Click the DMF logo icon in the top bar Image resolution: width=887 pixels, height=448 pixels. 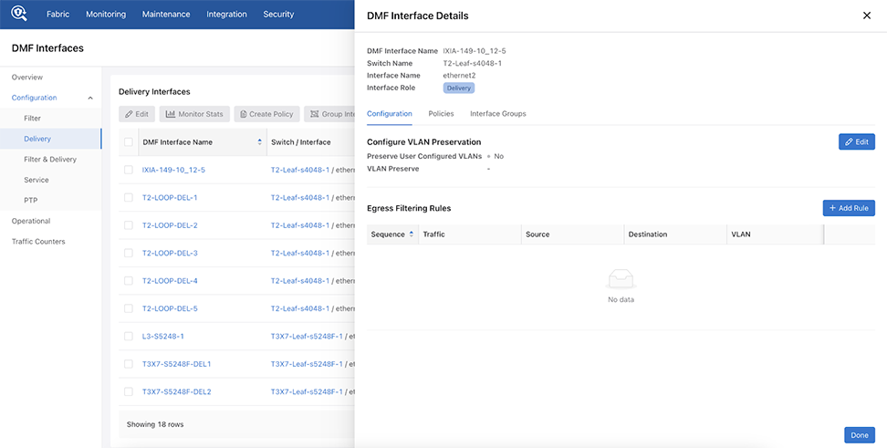pyautogui.click(x=20, y=14)
